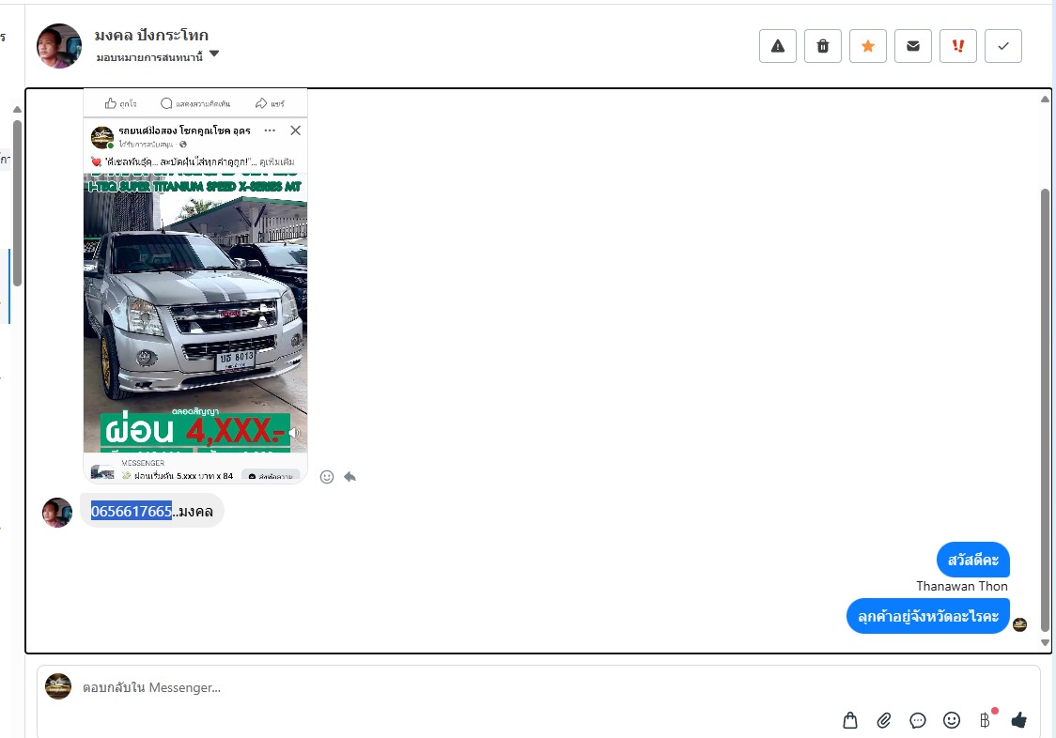React to the shared post with the emoji icon
The image size is (1056, 738).
coord(327,477)
